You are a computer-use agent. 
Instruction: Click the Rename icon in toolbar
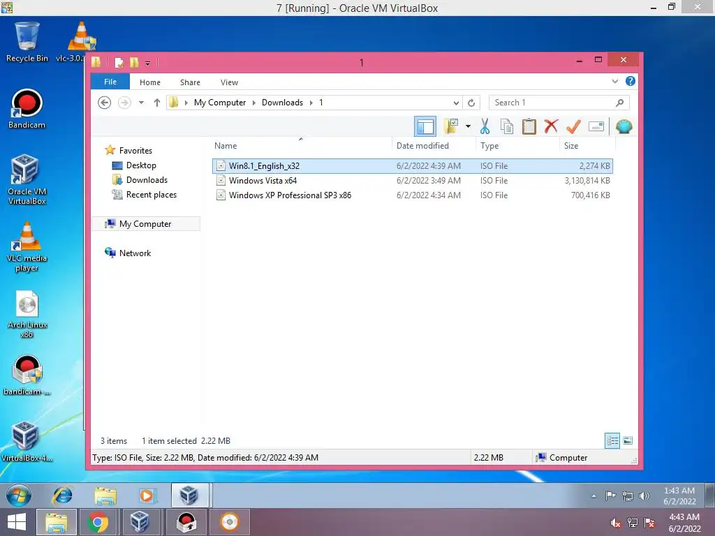[x=596, y=126]
